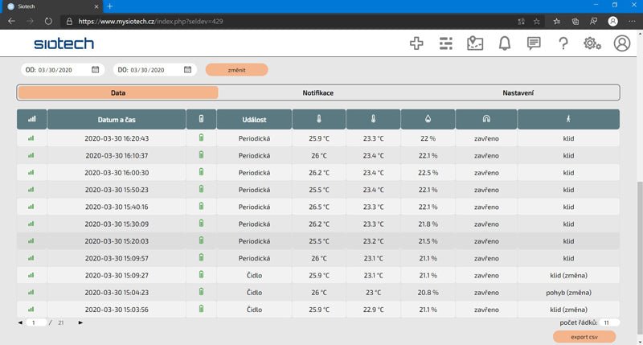Click pohyb (změna) cell
Screen dimensions: 643x345
pyautogui.click(x=568, y=293)
